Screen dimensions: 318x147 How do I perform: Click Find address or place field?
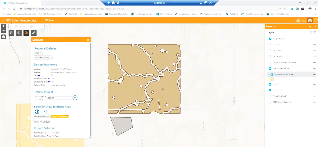tap(29, 26)
